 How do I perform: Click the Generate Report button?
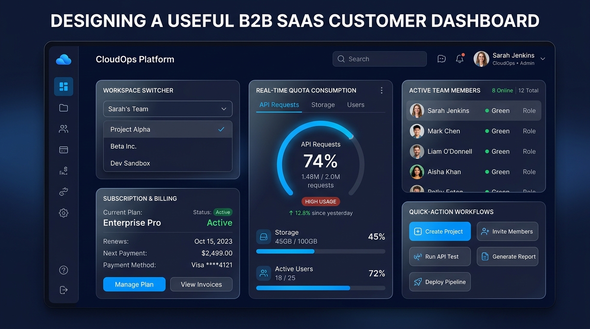(x=508, y=257)
